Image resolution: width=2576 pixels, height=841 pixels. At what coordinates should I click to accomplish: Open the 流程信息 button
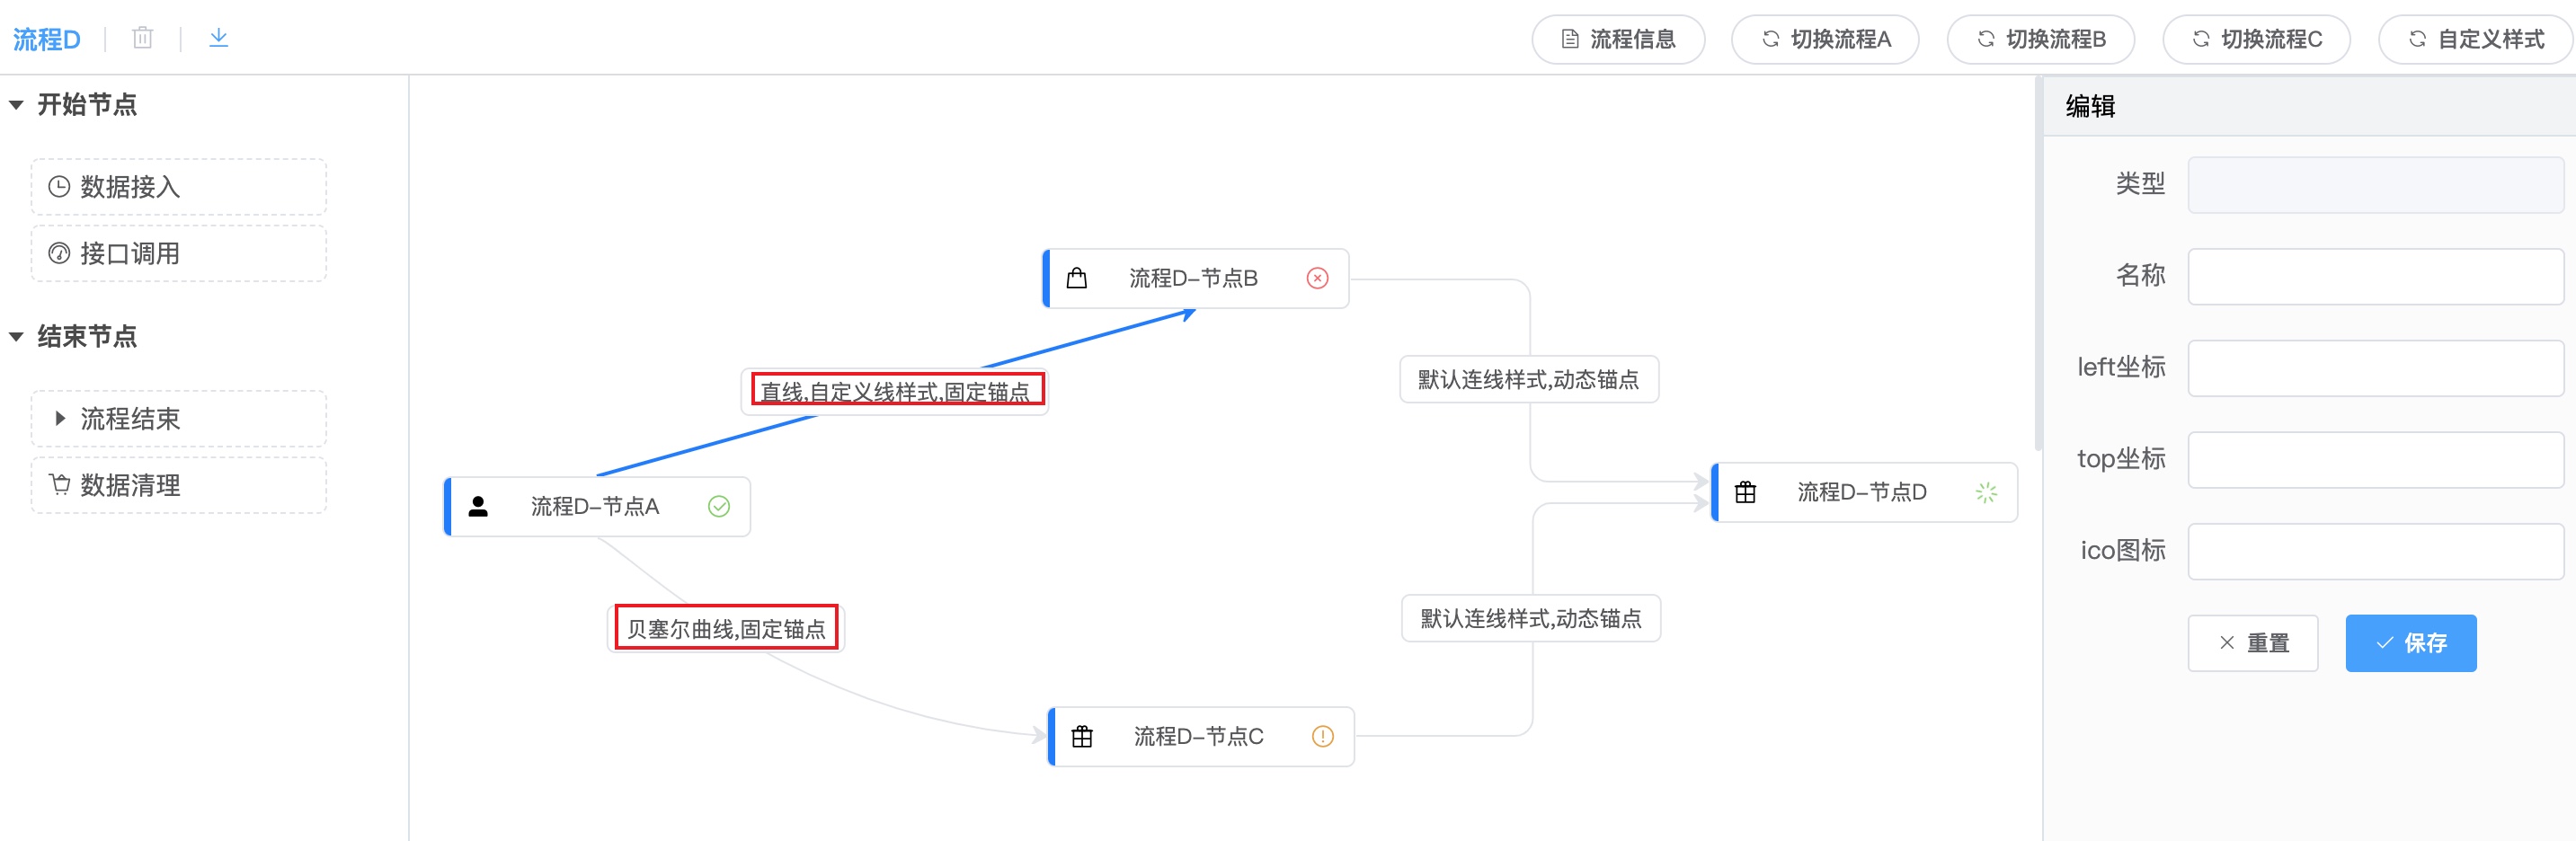point(1617,39)
